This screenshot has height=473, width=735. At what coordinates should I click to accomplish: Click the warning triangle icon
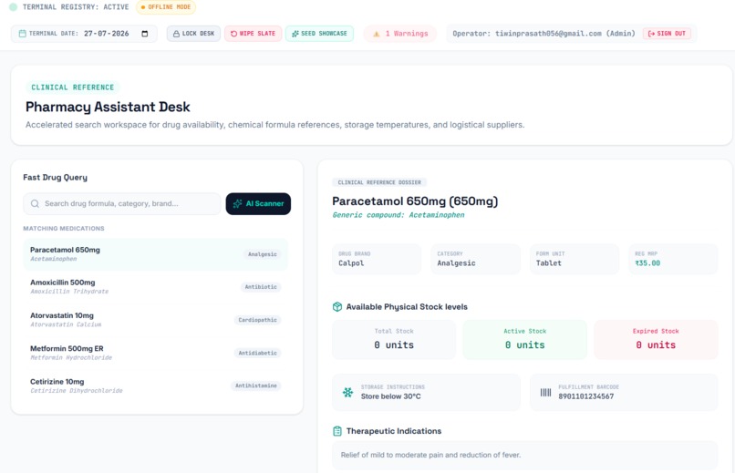click(376, 34)
